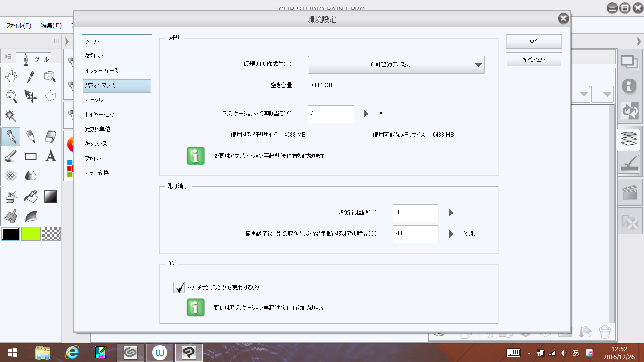Collapse the right palette dock chevron
The height and width of the screenshot is (362, 644).
(639, 41)
